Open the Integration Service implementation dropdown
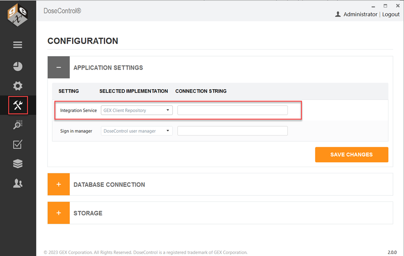This screenshot has width=404, height=256. tap(137, 110)
